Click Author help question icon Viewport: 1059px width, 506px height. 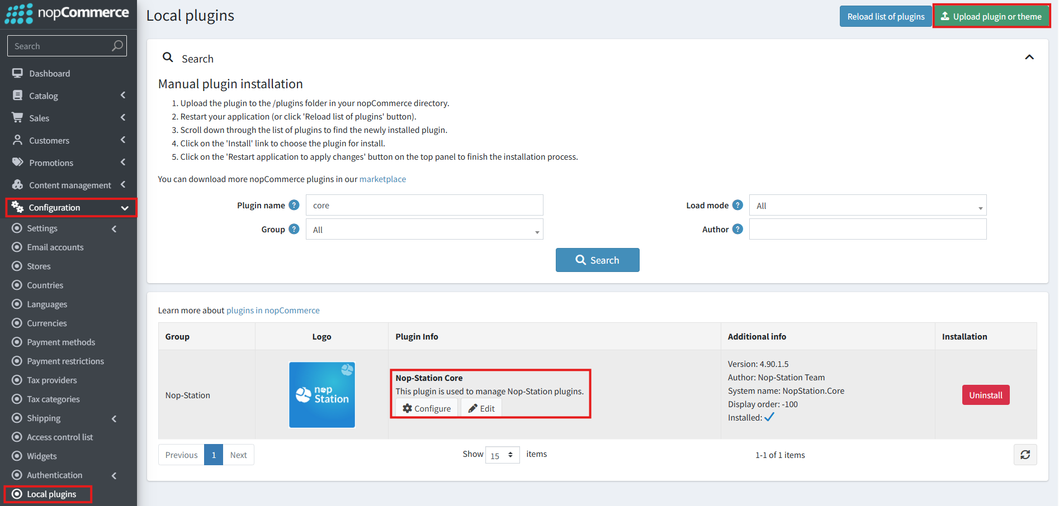[737, 229]
